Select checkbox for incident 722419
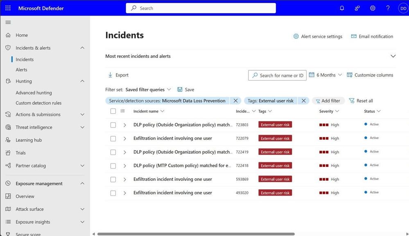 coord(113,152)
